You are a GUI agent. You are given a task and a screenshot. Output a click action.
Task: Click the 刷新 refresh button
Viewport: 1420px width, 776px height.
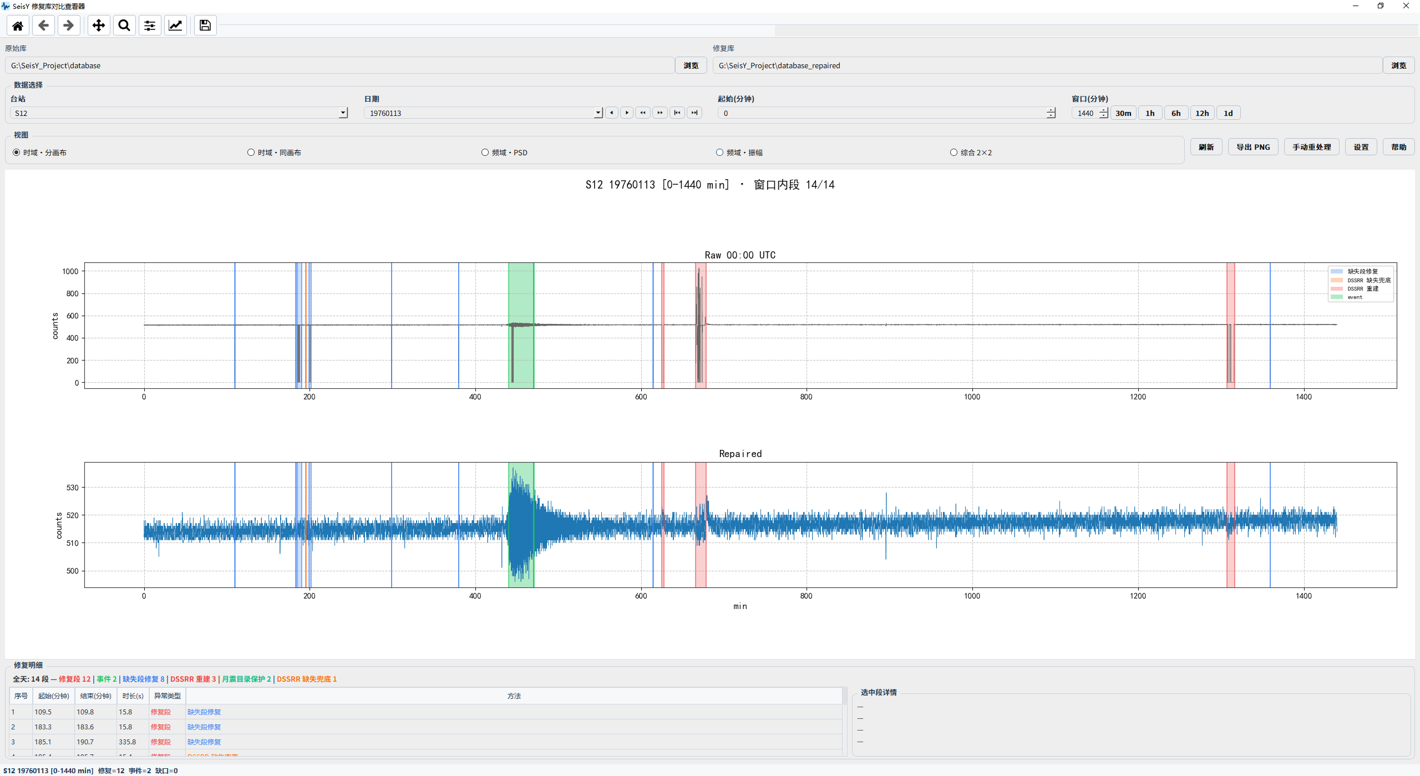(1206, 147)
